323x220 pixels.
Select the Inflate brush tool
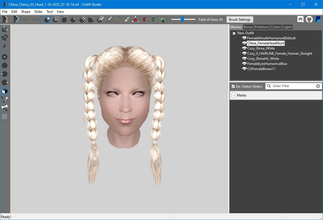coord(65,20)
